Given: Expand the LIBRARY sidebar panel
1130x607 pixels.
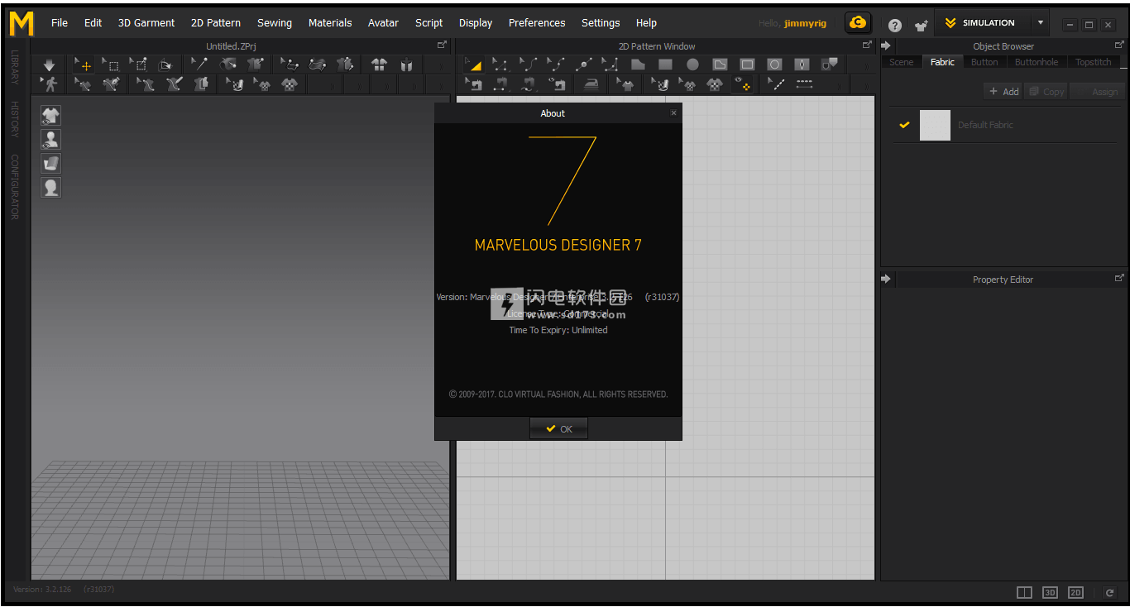Looking at the screenshot, I should [15, 67].
